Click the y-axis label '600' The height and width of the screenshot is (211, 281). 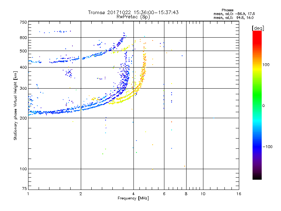pos(24,38)
